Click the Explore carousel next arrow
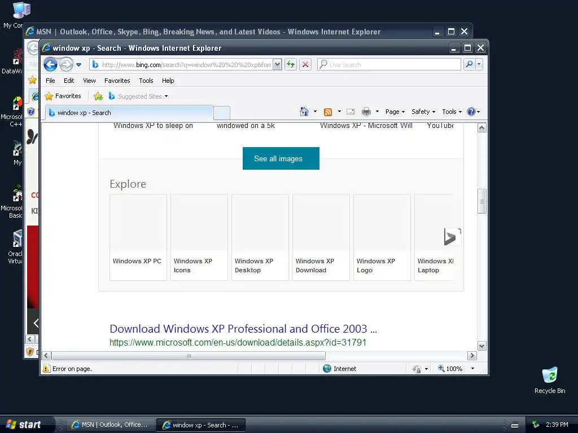The height and width of the screenshot is (433, 578). pyautogui.click(x=452, y=237)
